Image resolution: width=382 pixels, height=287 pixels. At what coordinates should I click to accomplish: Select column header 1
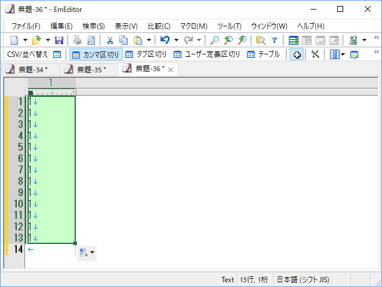point(52,83)
